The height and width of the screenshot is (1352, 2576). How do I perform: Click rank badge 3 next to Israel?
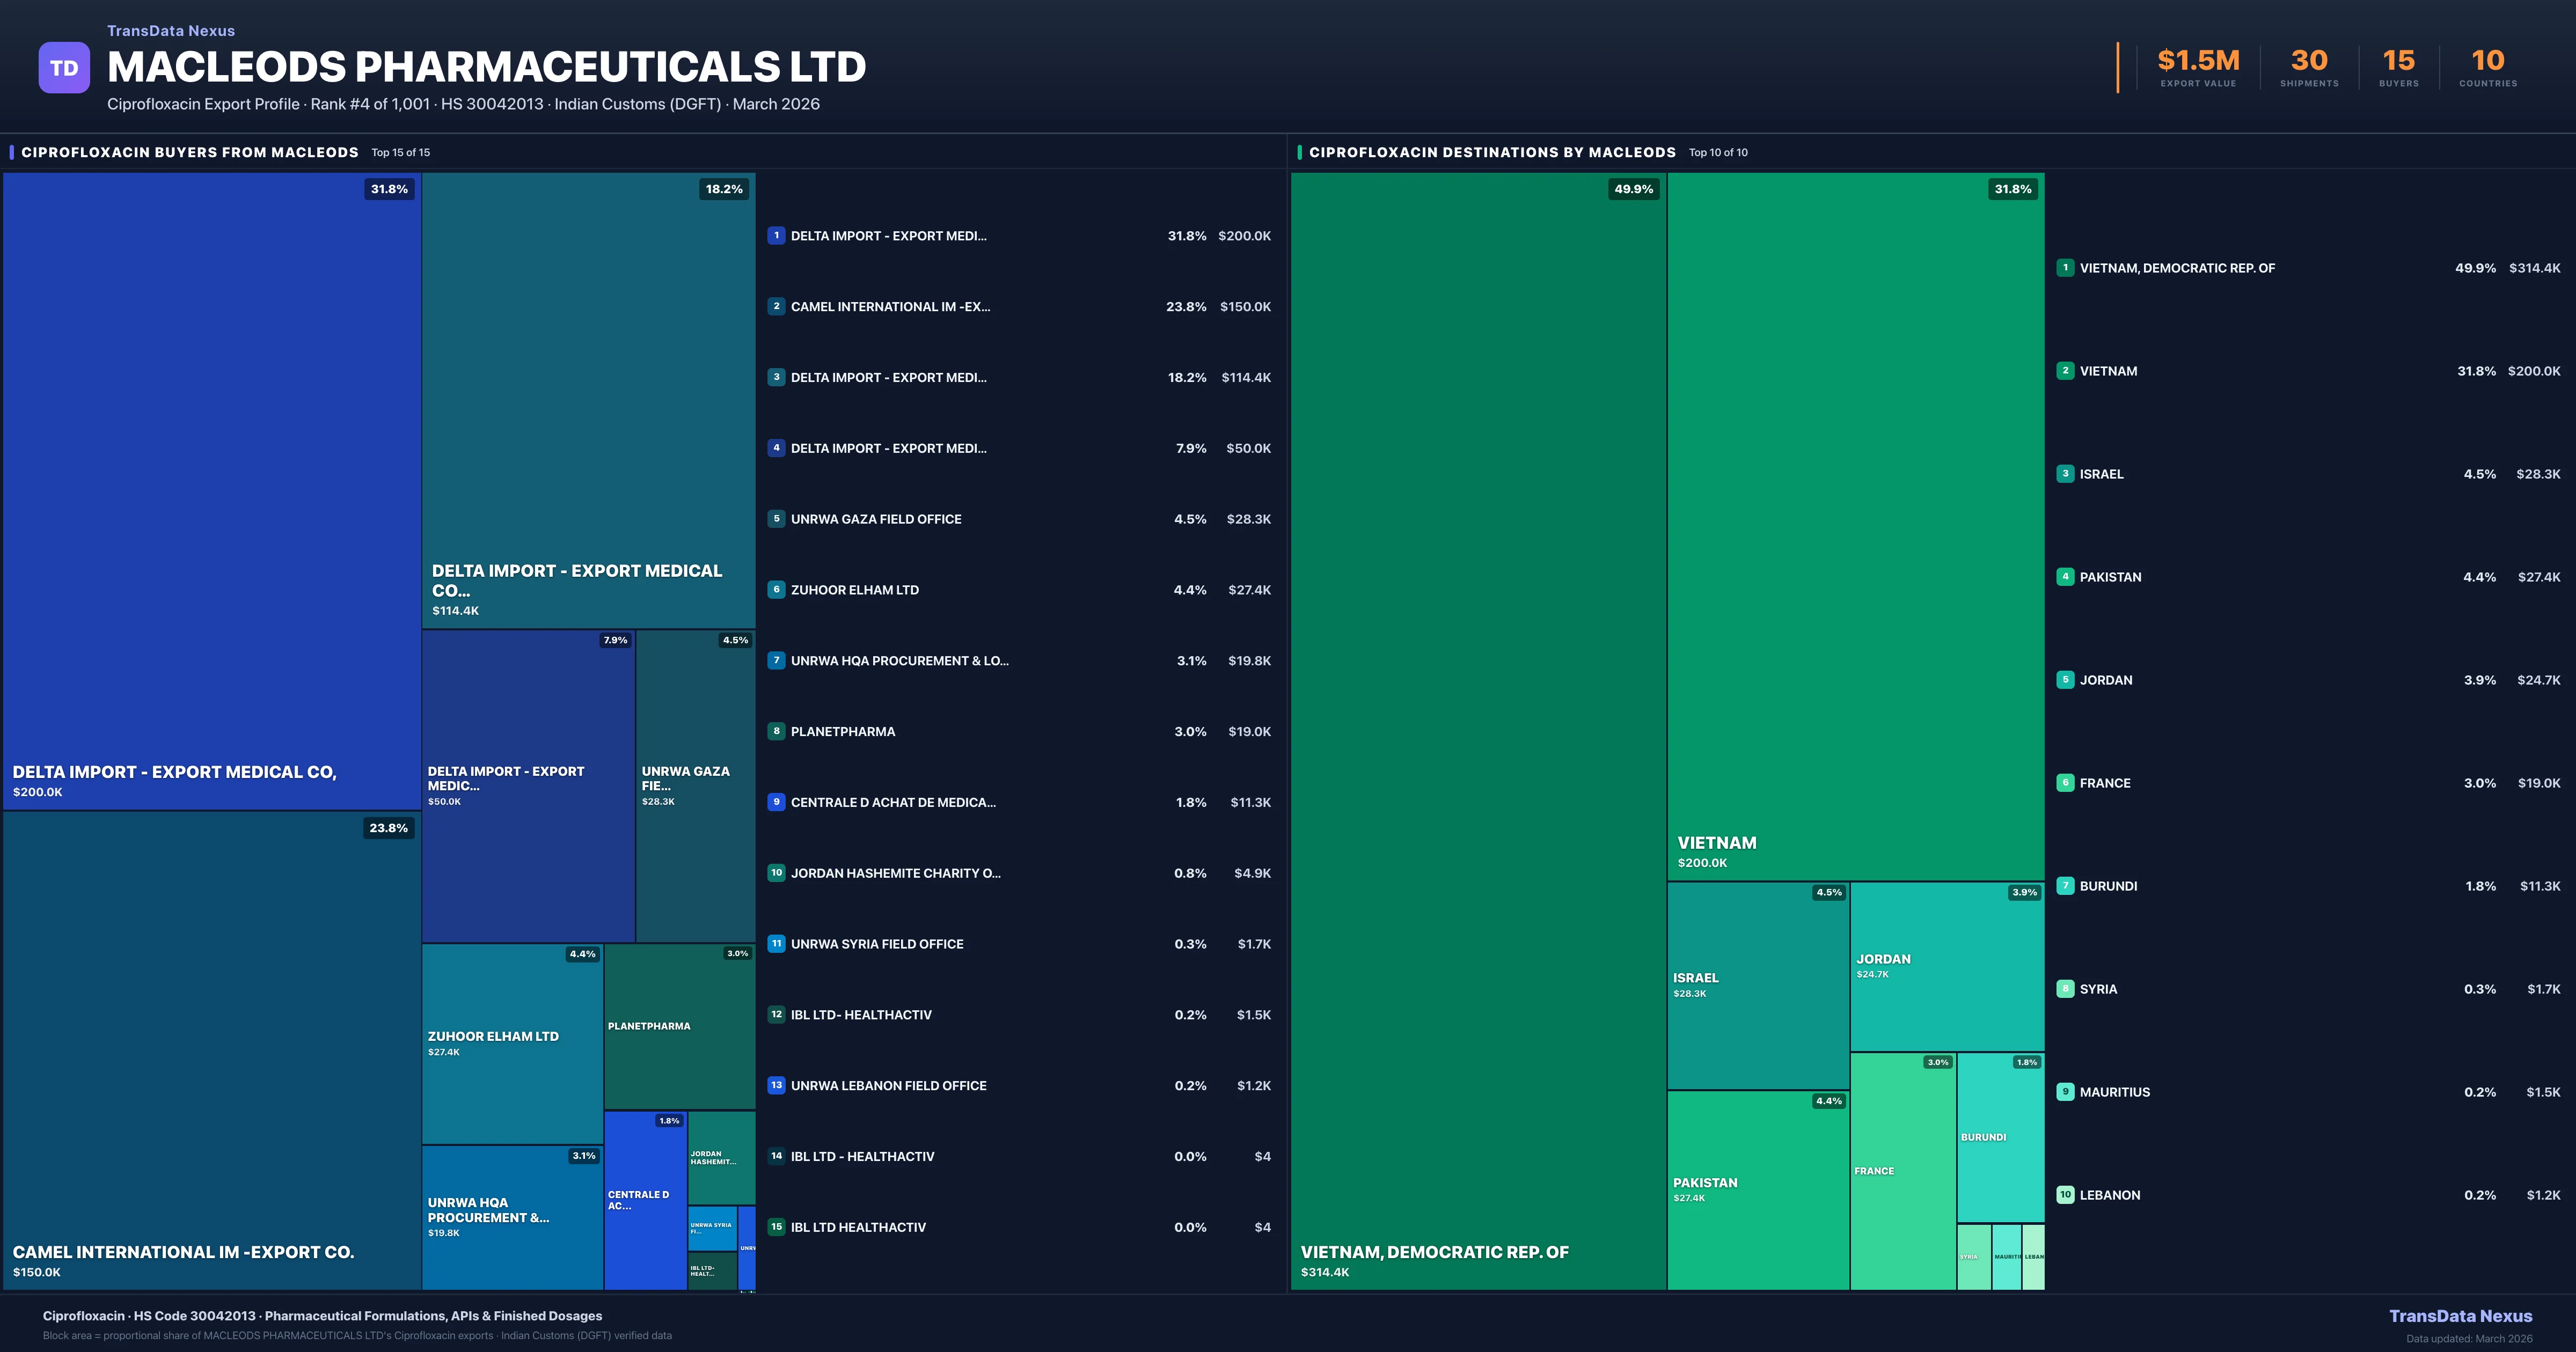2065,474
